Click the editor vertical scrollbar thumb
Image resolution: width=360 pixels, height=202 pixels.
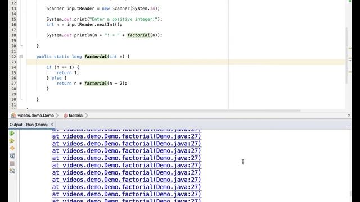click(346, 56)
